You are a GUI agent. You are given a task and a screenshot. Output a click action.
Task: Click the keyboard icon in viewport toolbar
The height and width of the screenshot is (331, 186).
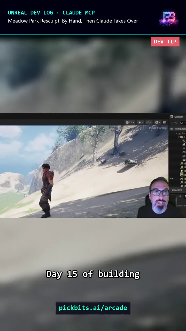(165, 122)
